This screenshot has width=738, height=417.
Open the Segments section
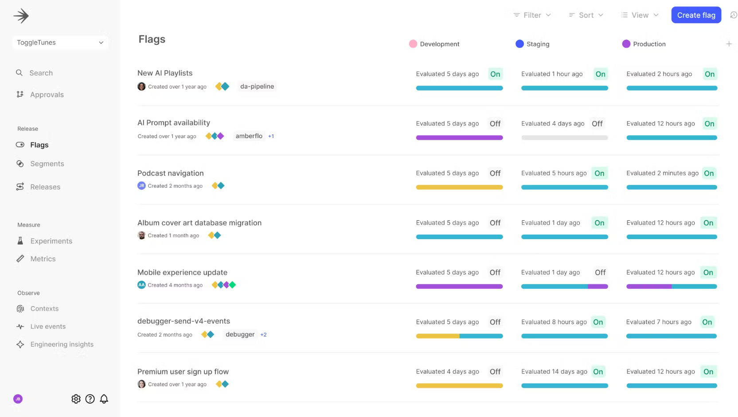tap(47, 164)
